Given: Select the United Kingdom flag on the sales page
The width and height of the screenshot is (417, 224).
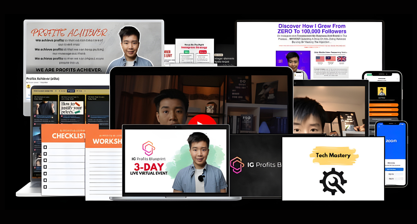Looking at the screenshot, I should point(341,59).
